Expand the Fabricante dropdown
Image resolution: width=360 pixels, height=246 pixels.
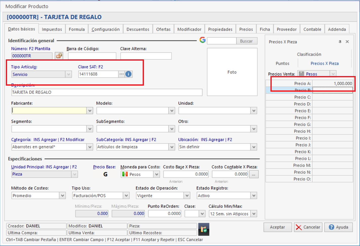90,111
